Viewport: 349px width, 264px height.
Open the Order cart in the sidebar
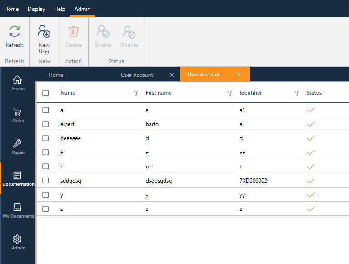click(x=18, y=115)
